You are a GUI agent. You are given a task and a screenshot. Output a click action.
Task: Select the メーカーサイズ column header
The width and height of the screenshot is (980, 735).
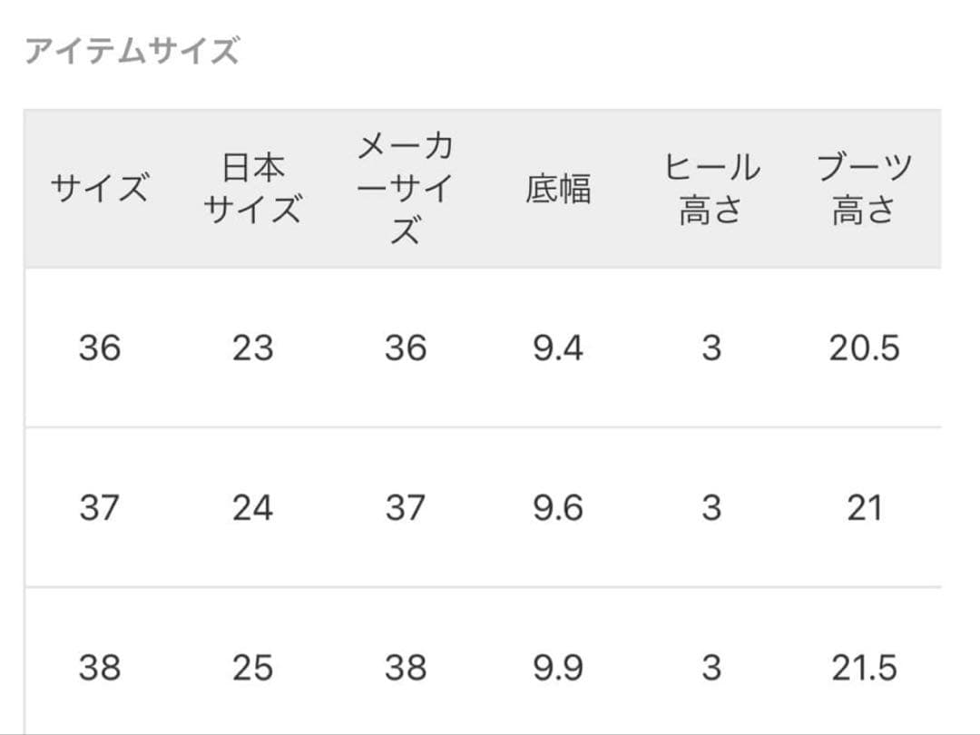tap(405, 189)
